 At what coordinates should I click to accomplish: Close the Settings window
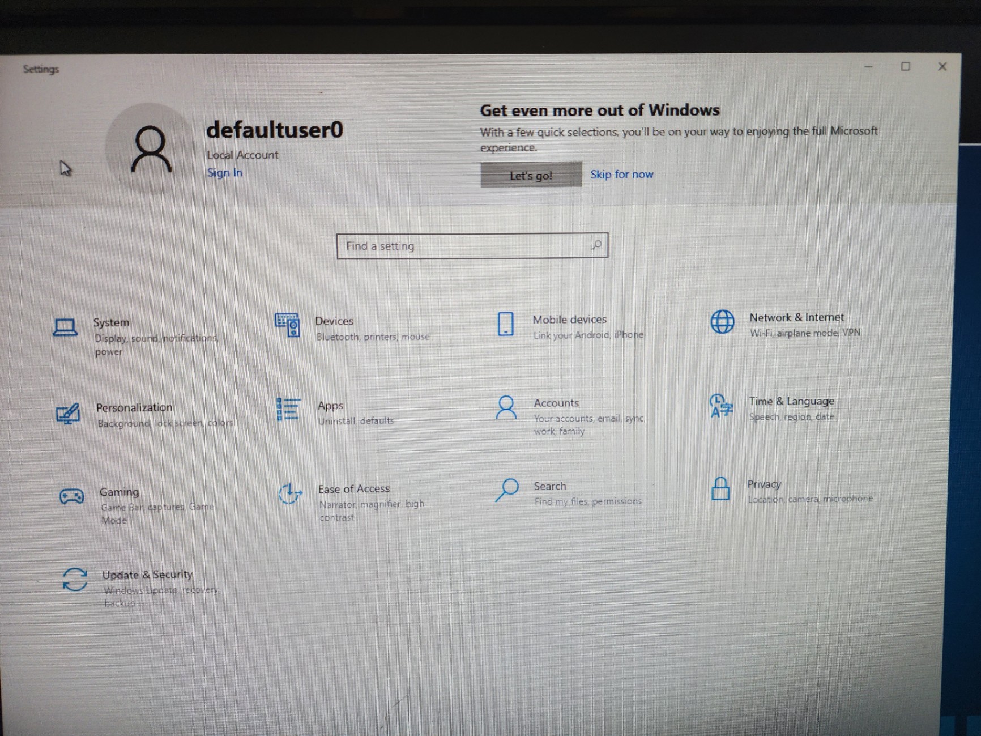tap(942, 66)
